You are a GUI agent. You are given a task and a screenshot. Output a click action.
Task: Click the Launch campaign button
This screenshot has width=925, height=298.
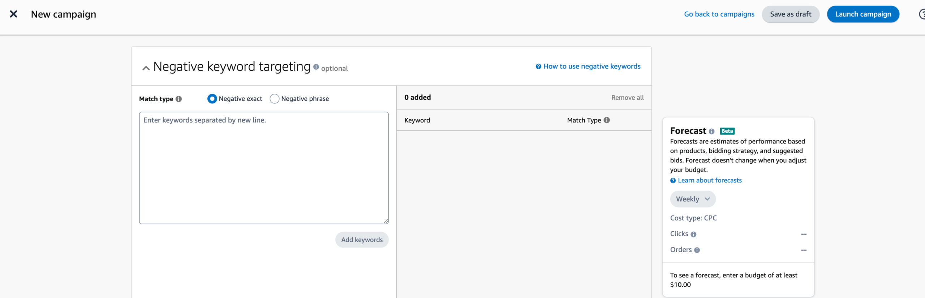click(863, 14)
